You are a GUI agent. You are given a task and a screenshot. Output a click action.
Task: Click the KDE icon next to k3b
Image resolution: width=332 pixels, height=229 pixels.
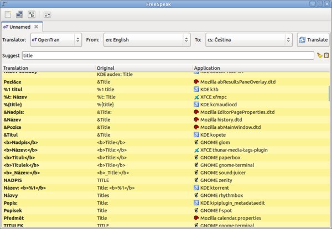(196, 89)
